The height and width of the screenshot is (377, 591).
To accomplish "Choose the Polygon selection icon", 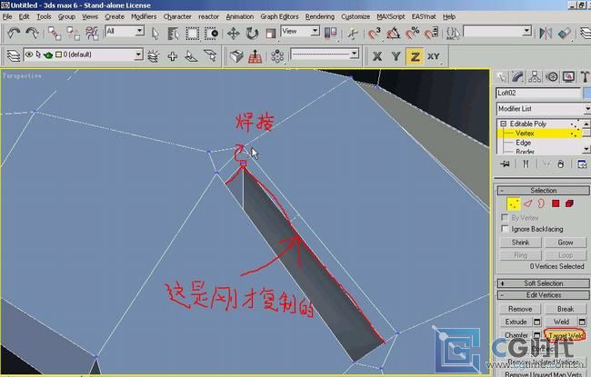I will point(556,203).
